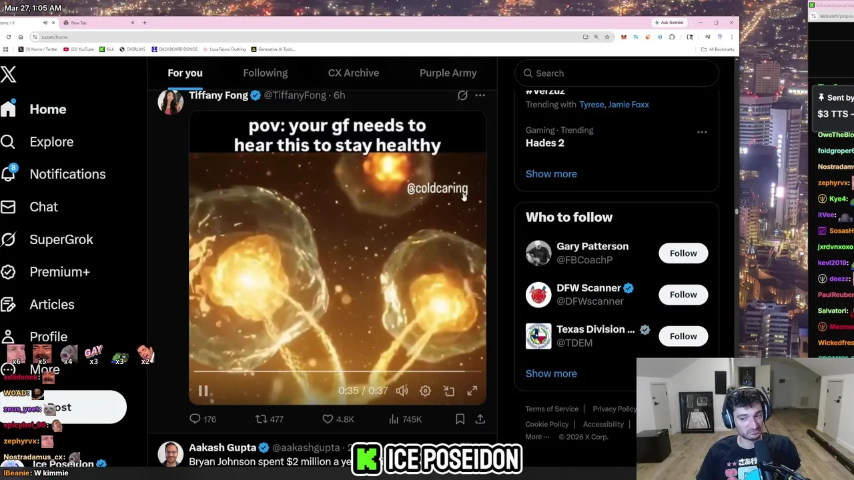Follow DFW Scanner
Image resolution: width=854 pixels, height=480 pixels.
[x=683, y=295]
